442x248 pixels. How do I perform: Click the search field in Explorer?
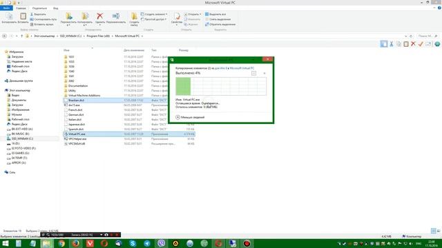point(427,36)
